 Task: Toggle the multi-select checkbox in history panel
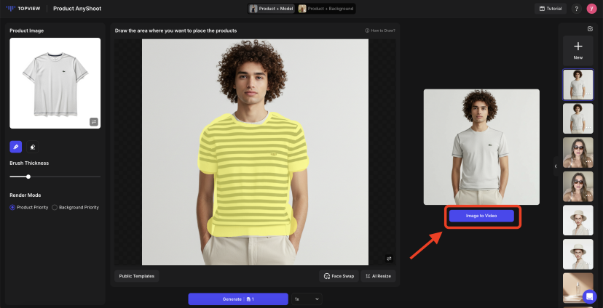pos(590,29)
